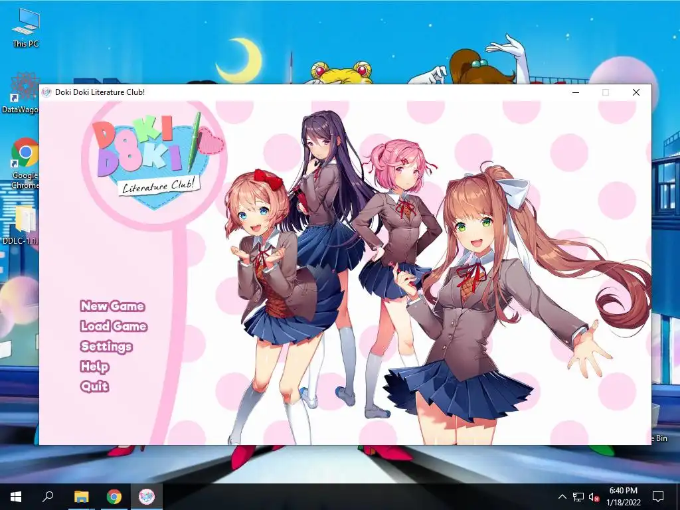Open the network status tray icon
The width and height of the screenshot is (680, 510).
coord(578,497)
